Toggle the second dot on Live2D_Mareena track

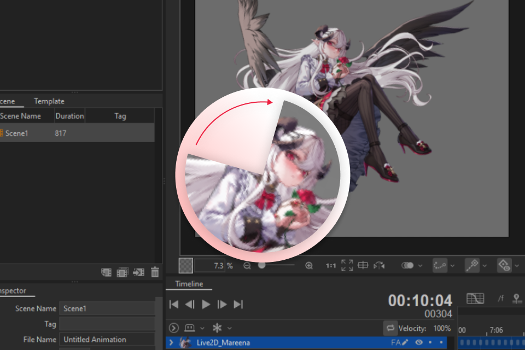pos(441,342)
